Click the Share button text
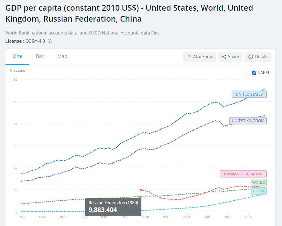Screen dimensions: 282x226 tap(233, 57)
